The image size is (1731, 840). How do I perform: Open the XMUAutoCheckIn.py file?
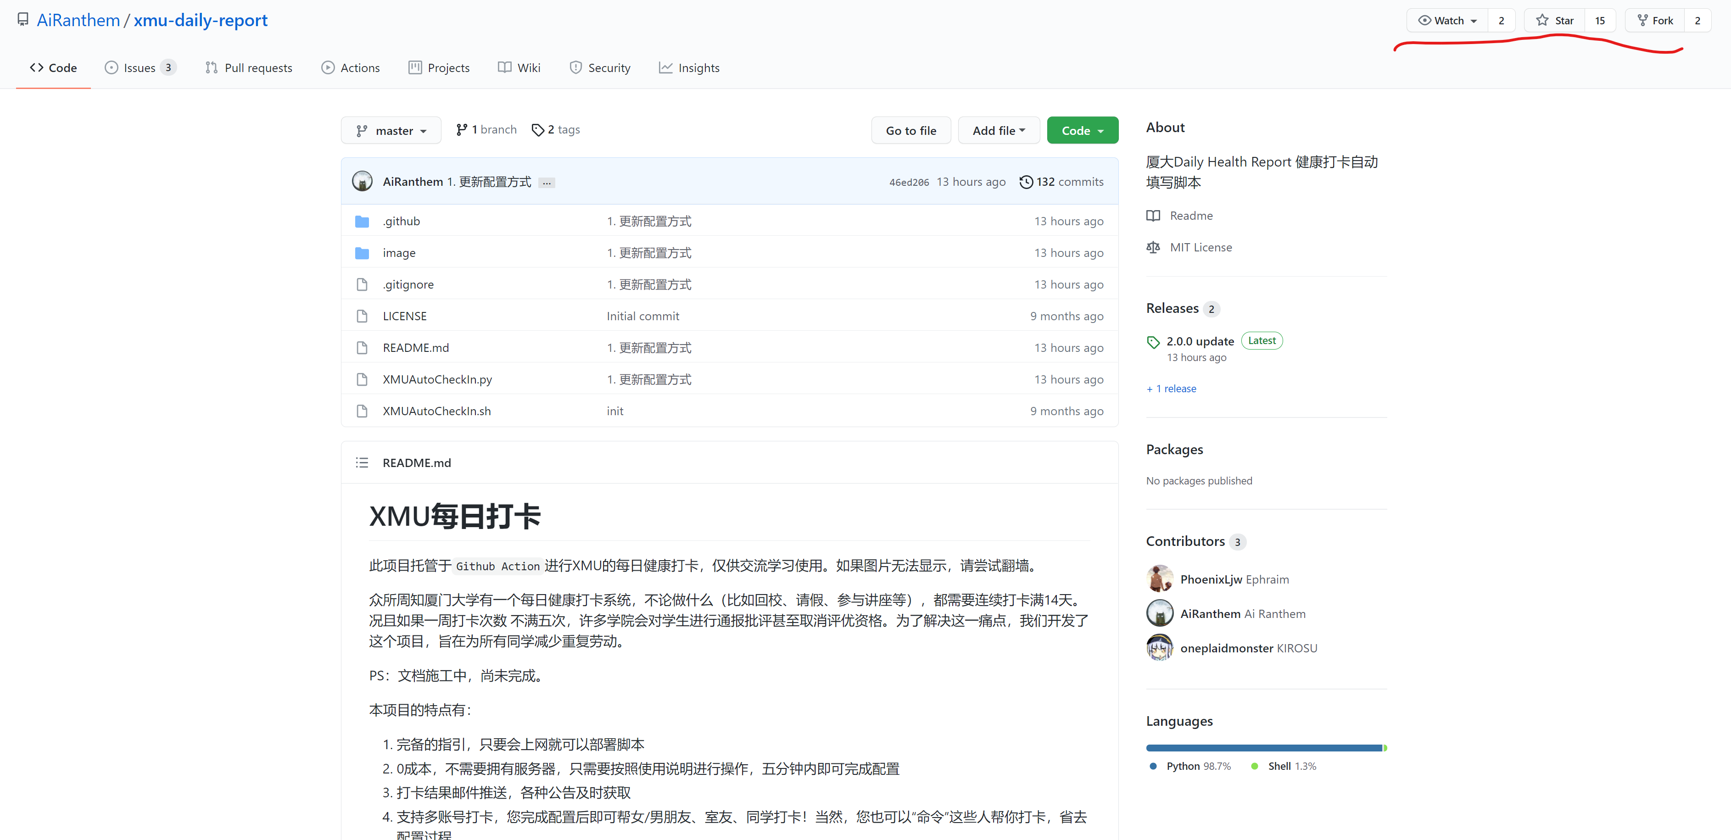click(x=437, y=379)
